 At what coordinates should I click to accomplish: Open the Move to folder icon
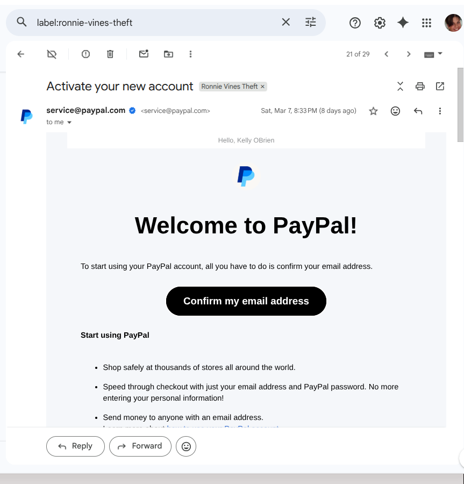168,54
